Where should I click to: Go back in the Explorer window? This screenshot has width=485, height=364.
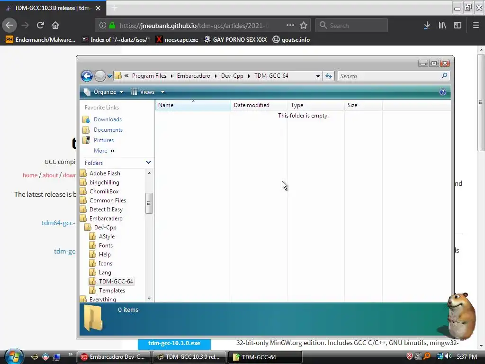[x=87, y=76]
